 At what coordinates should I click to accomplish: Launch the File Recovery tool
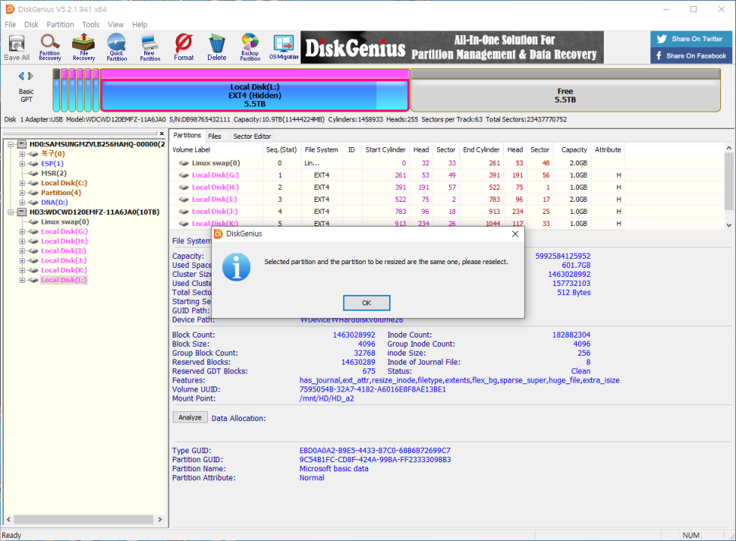point(83,47)
